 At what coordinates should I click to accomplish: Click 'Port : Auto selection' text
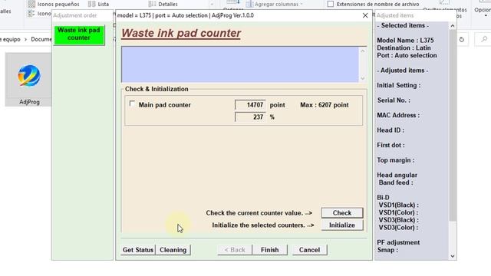[x=407, y=55]
